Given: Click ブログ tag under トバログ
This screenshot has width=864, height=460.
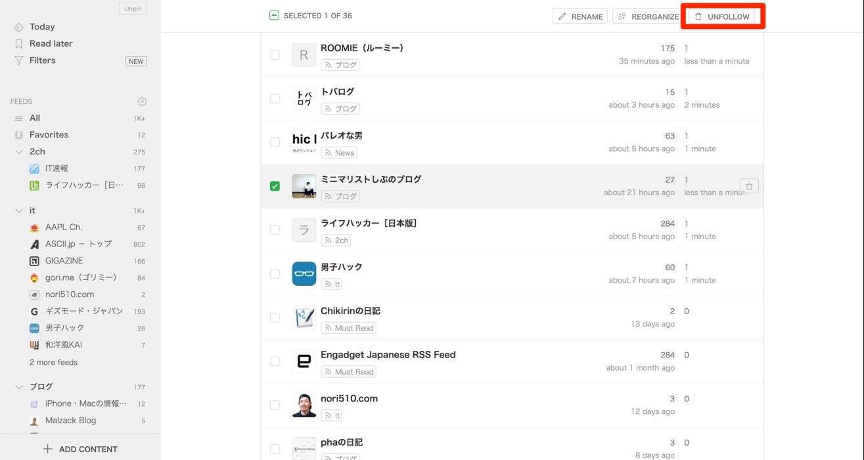Looking at the screenshot, I should click(340, 109).
